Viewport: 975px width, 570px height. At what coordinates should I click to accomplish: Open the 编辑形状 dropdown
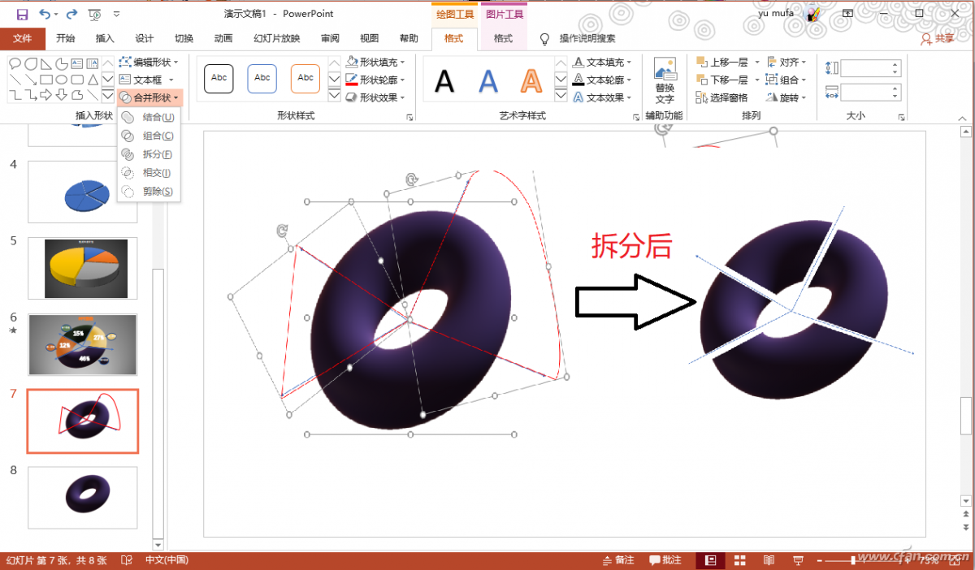coord(148,62)
